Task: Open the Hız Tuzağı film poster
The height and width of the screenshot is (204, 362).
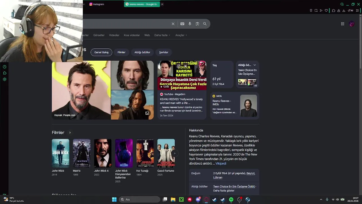Action: [145, 153]
